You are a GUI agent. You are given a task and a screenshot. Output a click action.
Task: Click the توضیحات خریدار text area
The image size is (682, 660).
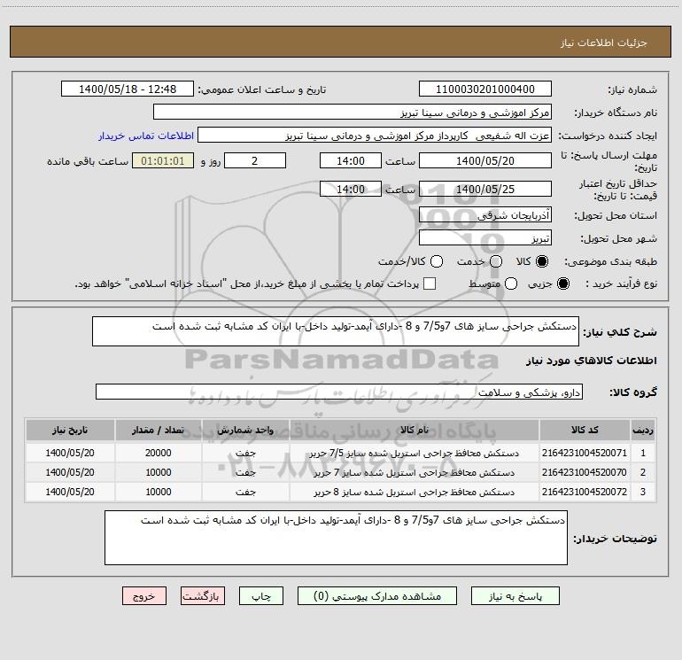point(336,538)
